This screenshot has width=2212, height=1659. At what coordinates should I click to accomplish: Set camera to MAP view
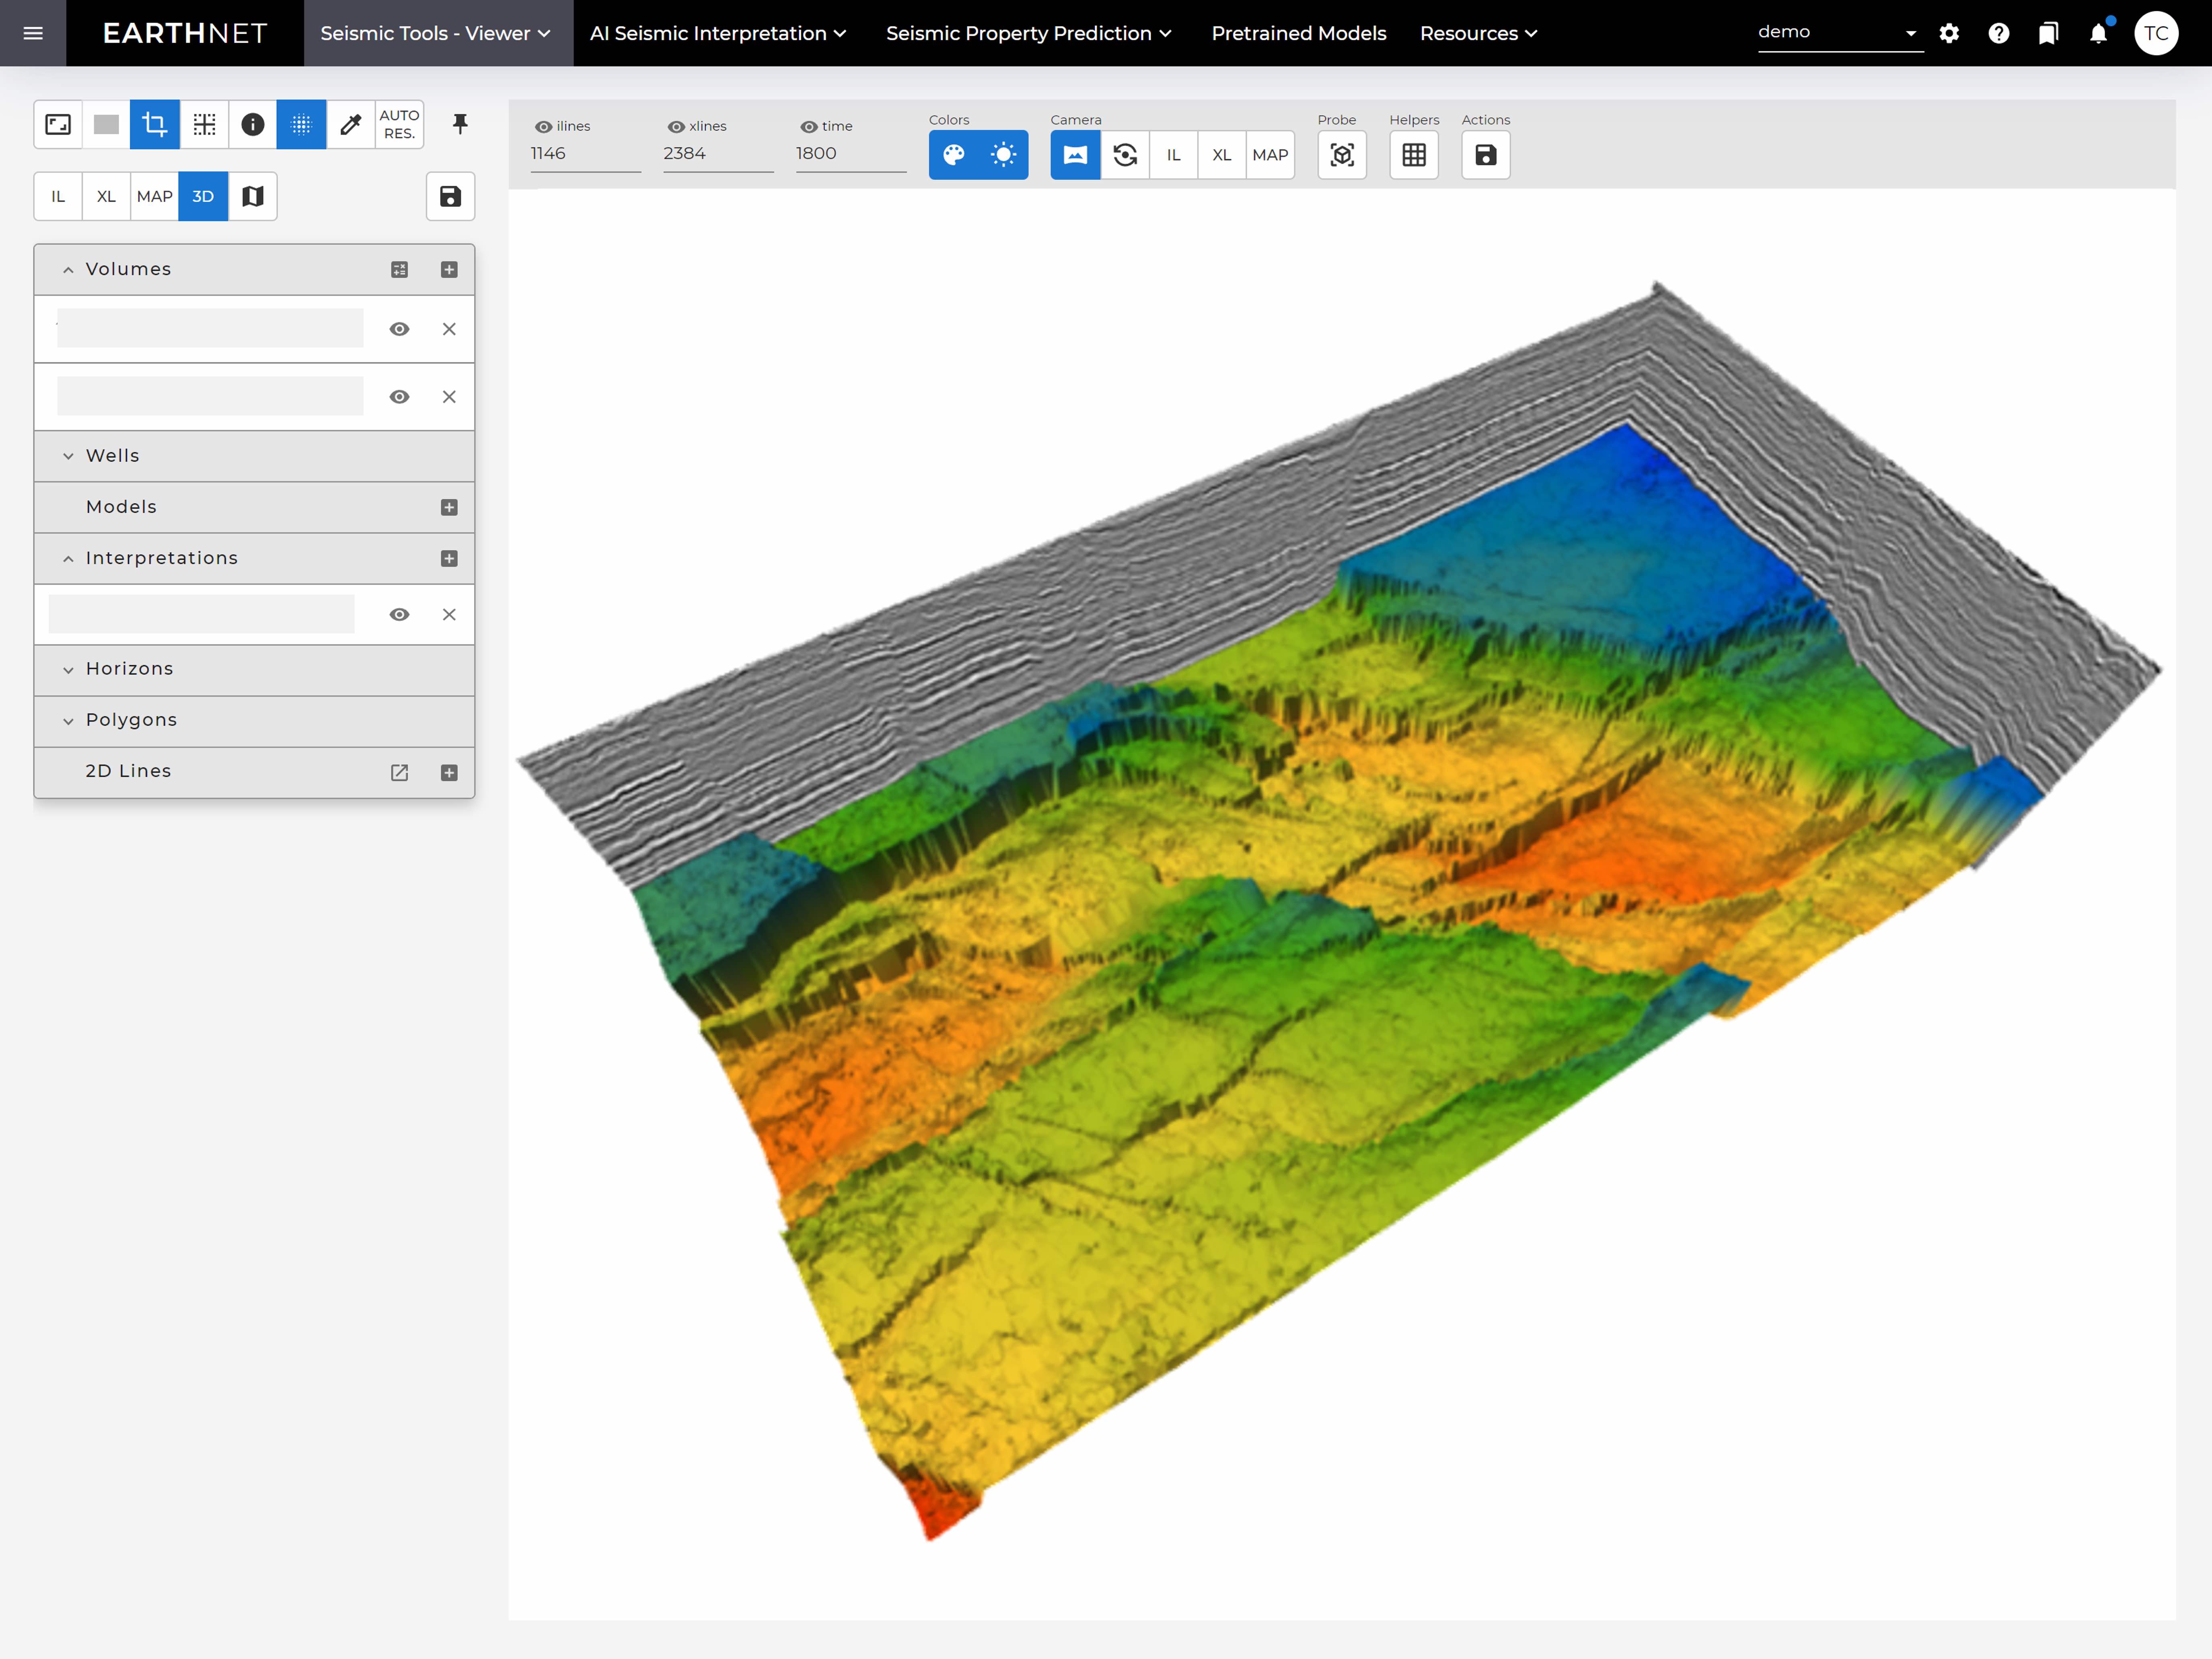(1270, 155)
